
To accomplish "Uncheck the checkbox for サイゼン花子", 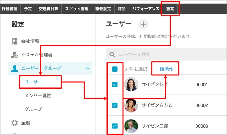I will pos(115,84).
